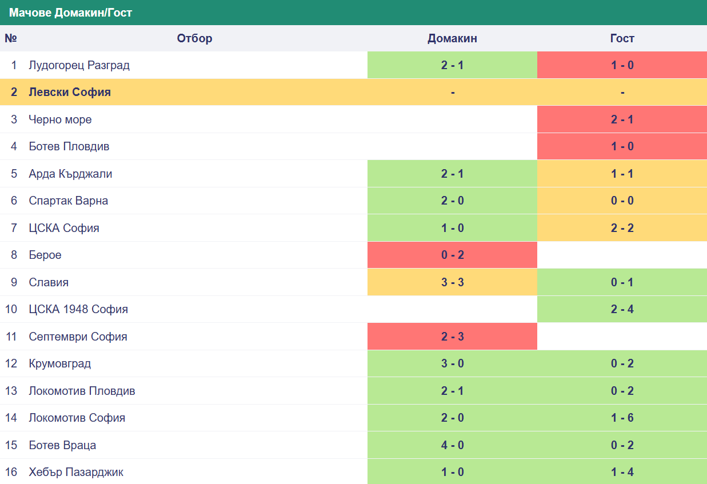Click Лудогорец Разград home result 2 - 1

point(452,65)
